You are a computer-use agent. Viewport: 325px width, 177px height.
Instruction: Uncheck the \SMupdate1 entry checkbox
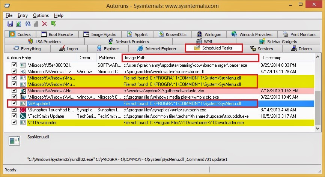coord(14,103)
